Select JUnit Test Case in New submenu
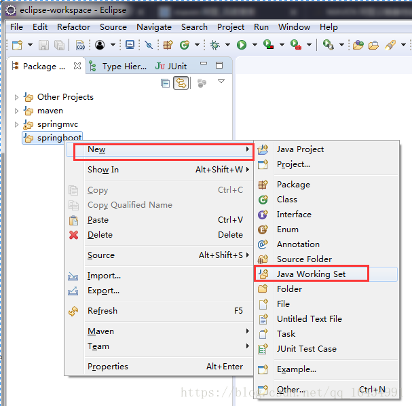 click(x=326, y=349)
